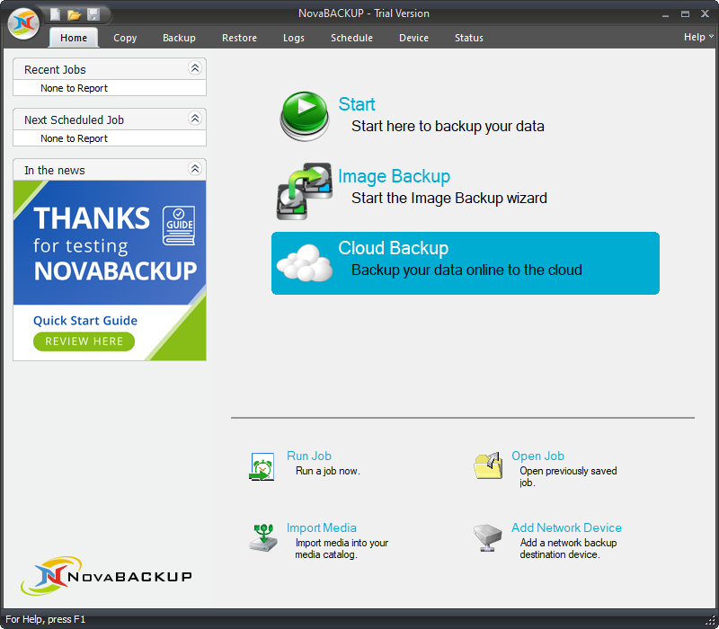Image resolution: width=719 pixels, height=629 pixels.
Task: Click the NovaBACKUP logo at bottom left
Action: (x=106, y=576)
